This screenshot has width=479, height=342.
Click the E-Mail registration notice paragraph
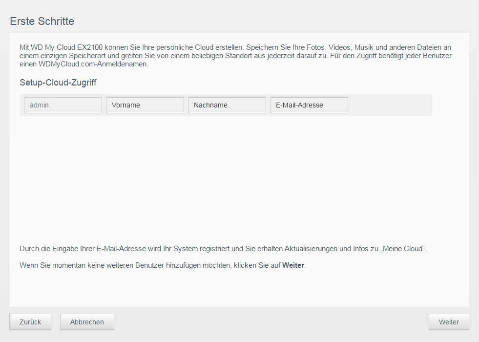223,249
